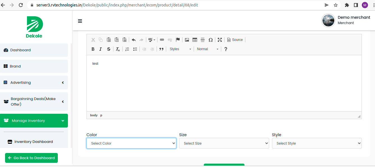Screen dimensions: 375x167
Task: Insert special character (omega) icon
Action: (x=211, y=40)
